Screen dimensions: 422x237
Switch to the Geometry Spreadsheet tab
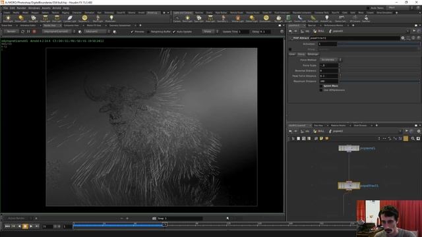[x=120, y=25]
